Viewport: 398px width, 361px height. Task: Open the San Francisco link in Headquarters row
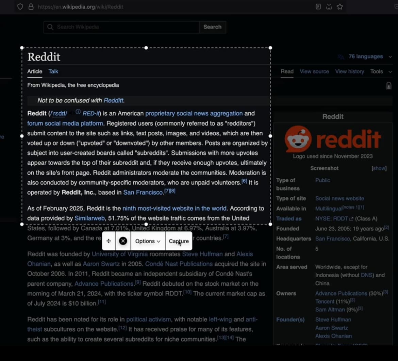(x=332, y=239)
